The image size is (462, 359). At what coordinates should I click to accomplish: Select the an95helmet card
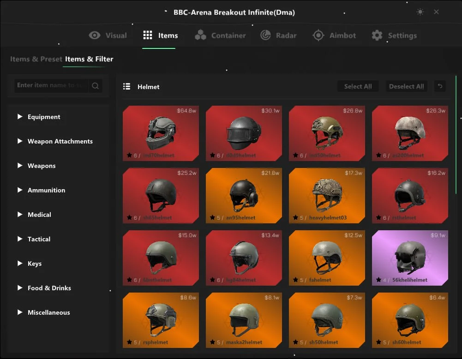[244, 196]
